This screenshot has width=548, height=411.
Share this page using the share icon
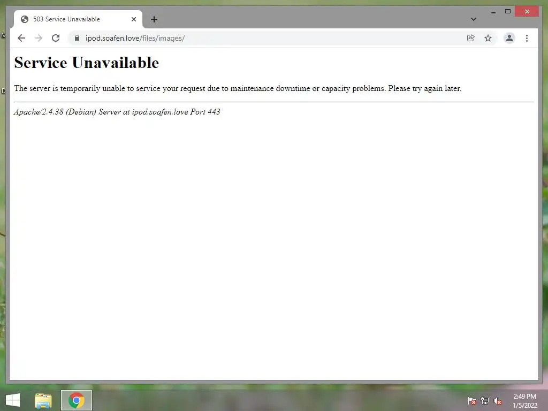click(x=471, y=38)
